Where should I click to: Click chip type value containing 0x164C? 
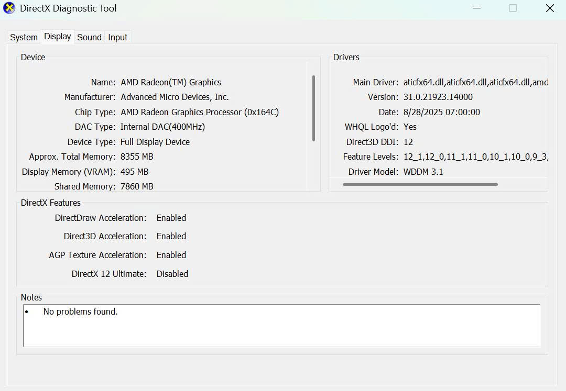click(x=200, y=113)
